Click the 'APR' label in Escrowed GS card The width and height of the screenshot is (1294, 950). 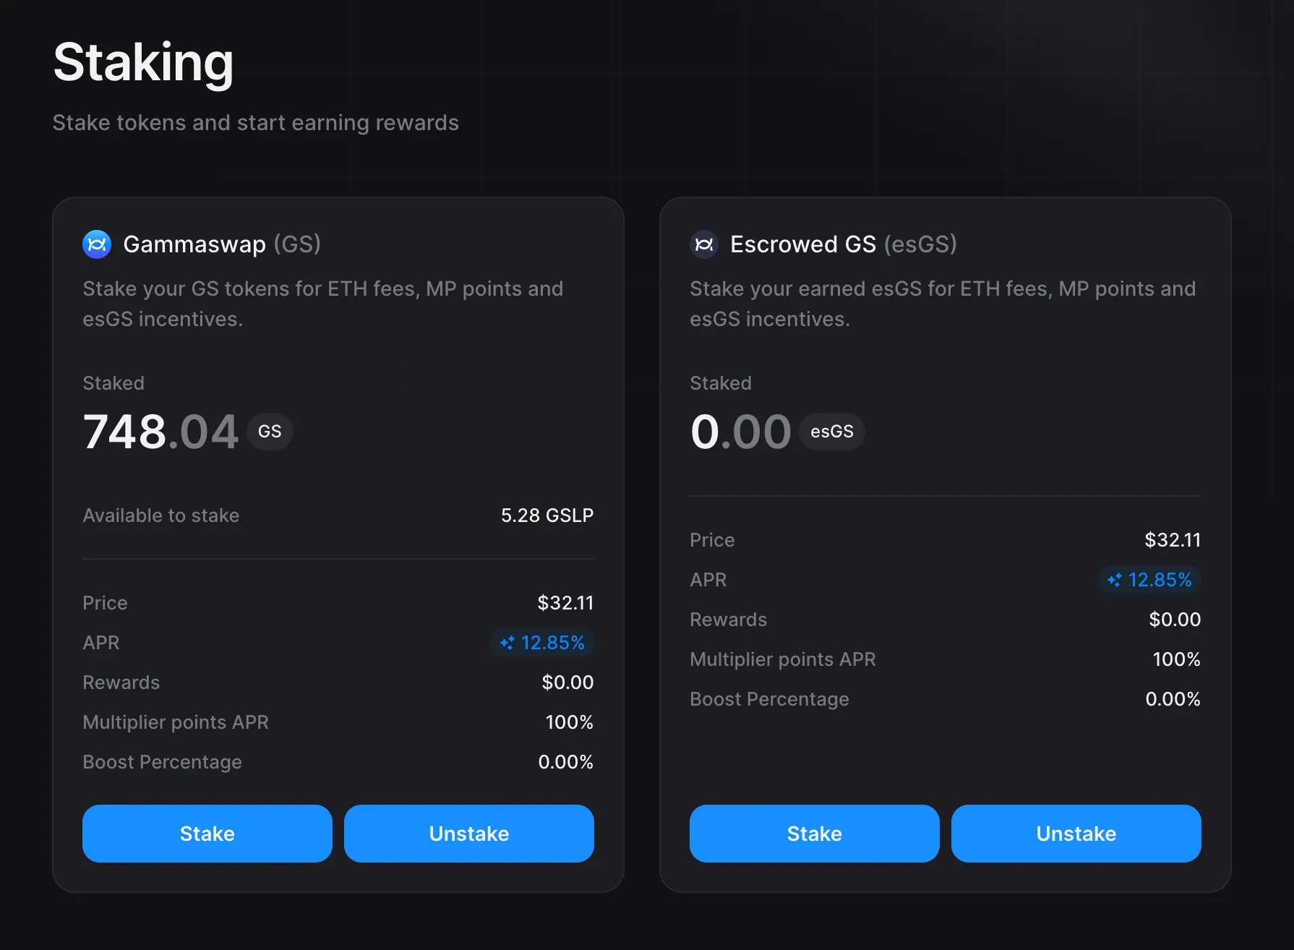click(x=708, y=580)
